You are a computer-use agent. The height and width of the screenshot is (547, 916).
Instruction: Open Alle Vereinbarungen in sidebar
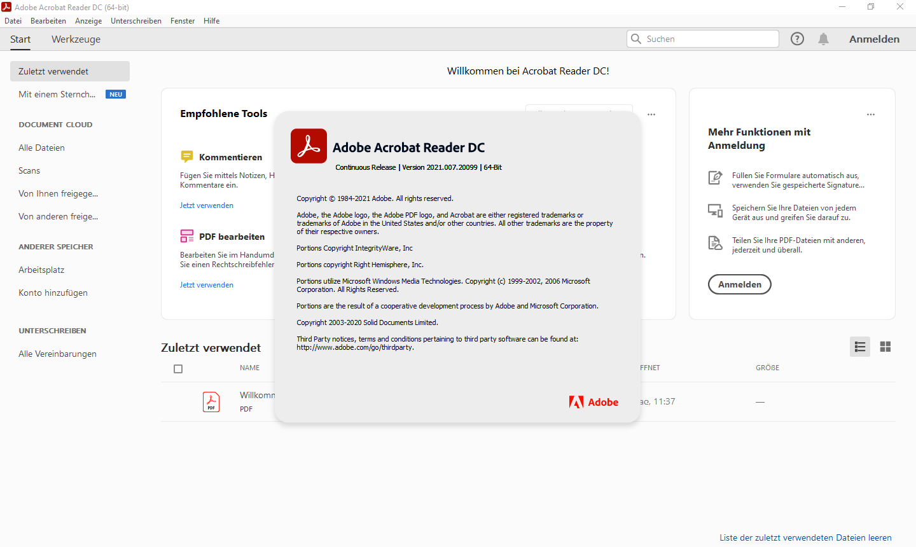pyautogui.click(x=58, y=354)
